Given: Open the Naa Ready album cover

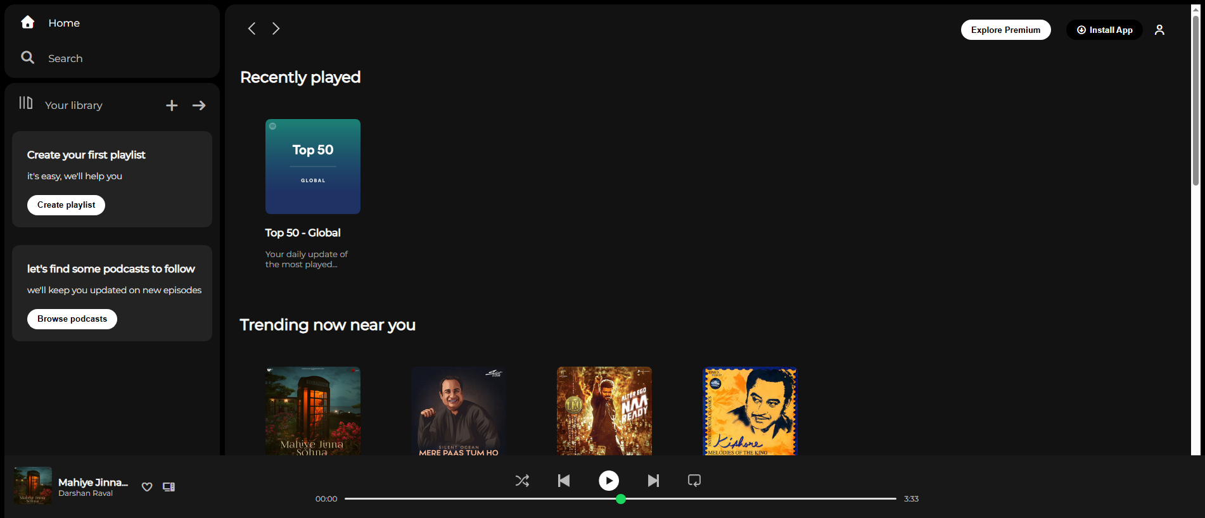Looking at the screenshot, I should [x=604, y=411].
